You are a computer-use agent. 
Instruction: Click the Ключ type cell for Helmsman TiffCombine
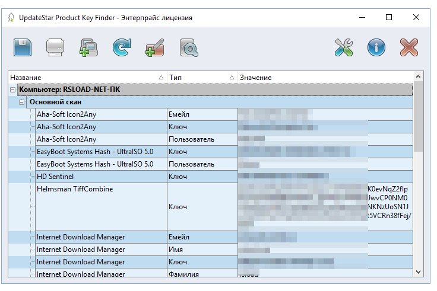(202, 207)
